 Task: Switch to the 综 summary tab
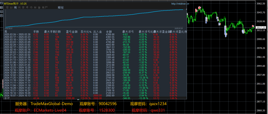(8, 8)
